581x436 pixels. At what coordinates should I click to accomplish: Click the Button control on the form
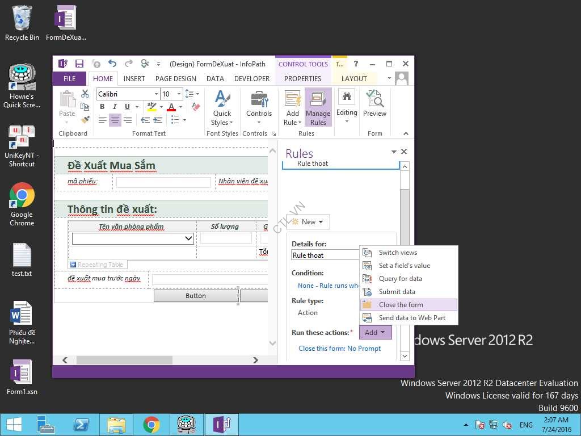[x=196, y=296]
